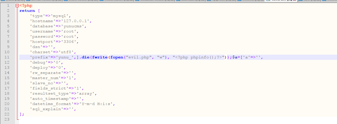This screenshot has width=337, height=124.
Task: Click the $a variable on line 11
Action: pyautogui.click(x=235, y=58)
